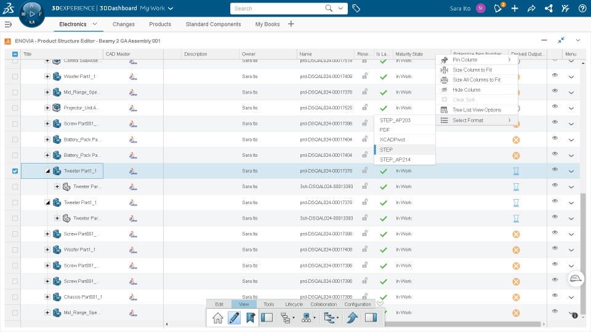This screenshot has height=332, width=591.
Task: Focus the Search input field
Action: (277, 8)
